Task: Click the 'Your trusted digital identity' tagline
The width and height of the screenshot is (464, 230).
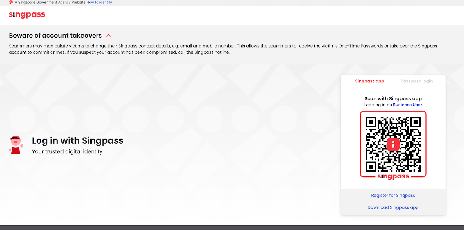Action: tap(67, 151)
